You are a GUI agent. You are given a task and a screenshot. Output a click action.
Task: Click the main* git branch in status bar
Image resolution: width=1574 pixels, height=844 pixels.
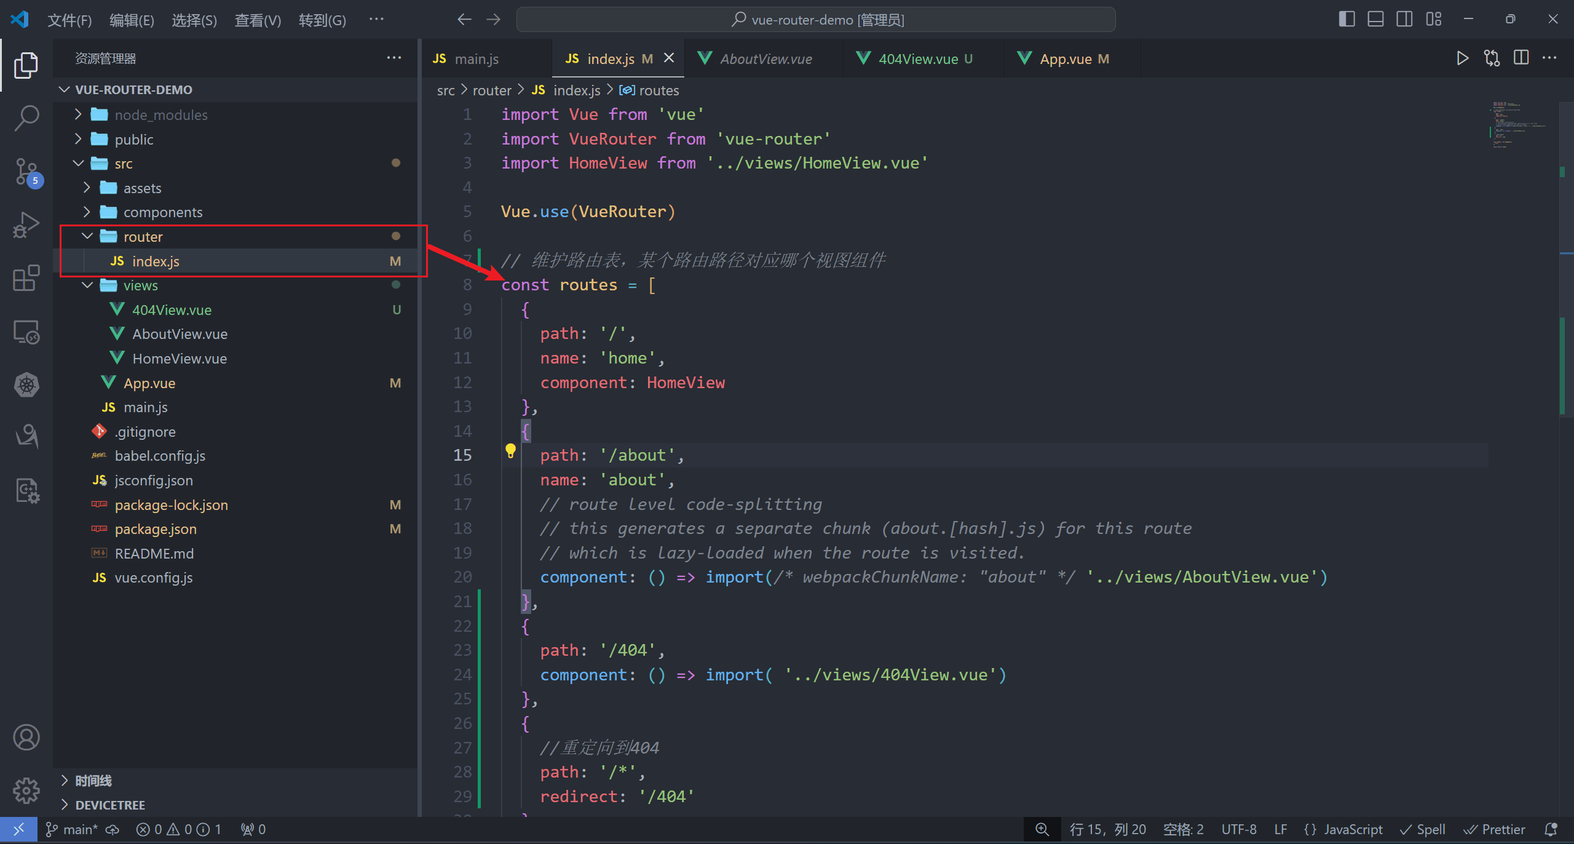point(73,829)
